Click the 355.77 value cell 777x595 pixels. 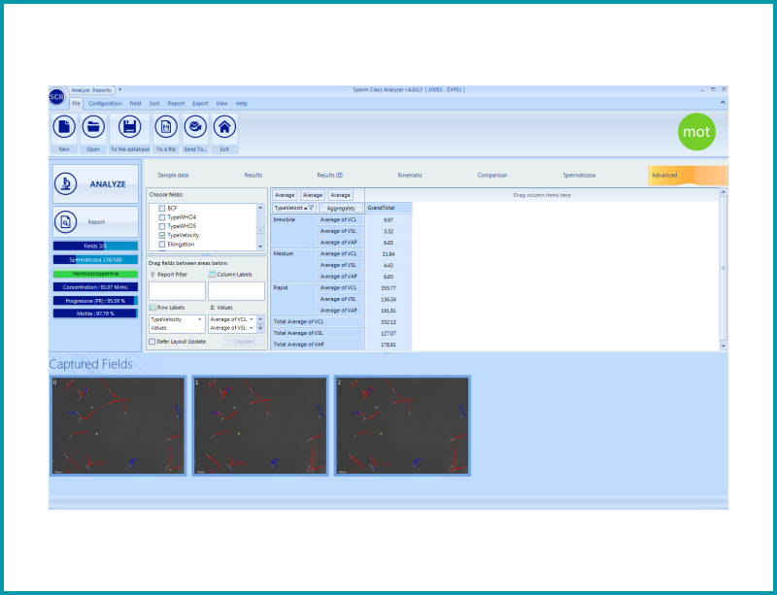tap(388, 288)
